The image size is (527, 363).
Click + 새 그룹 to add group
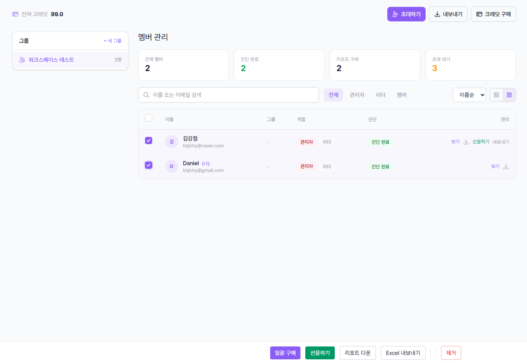click(x=112, y=41)
